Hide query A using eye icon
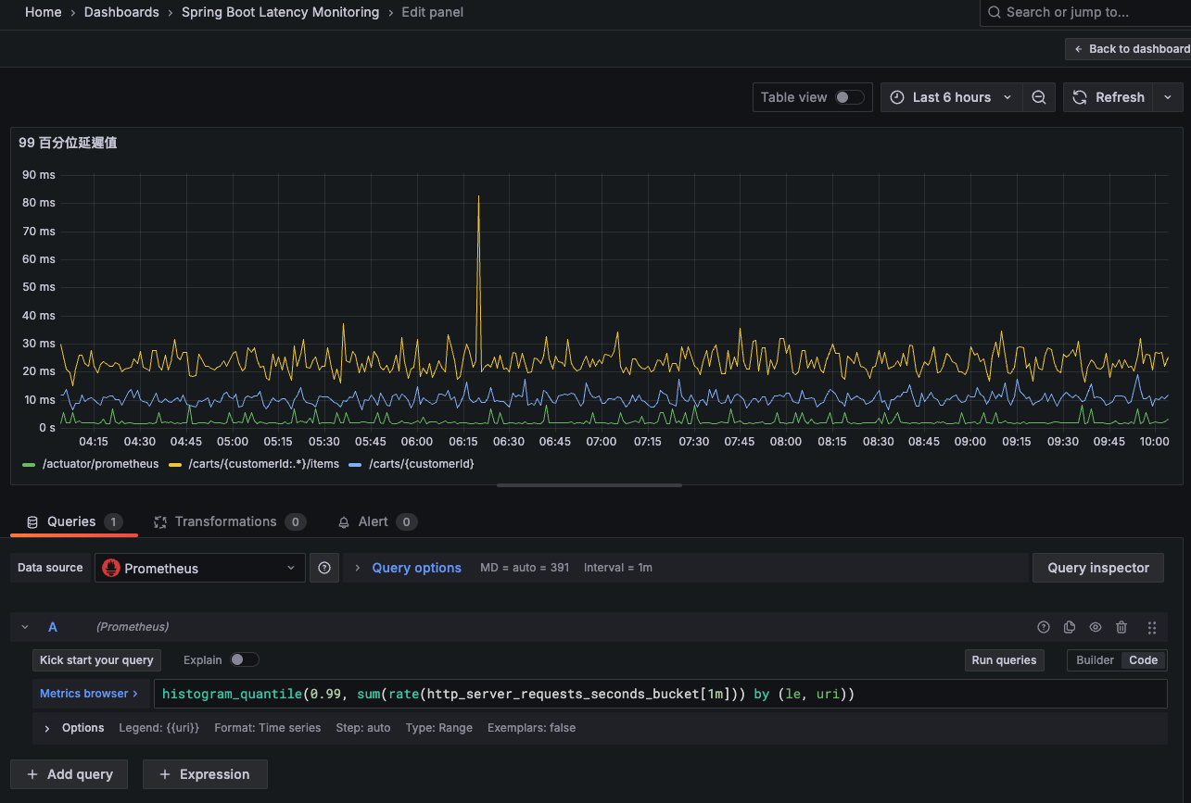Screen dimensions: 1191x803 [x=1096, y=627]
